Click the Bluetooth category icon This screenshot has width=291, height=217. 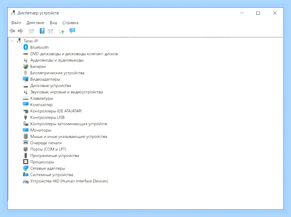point(26,47)
